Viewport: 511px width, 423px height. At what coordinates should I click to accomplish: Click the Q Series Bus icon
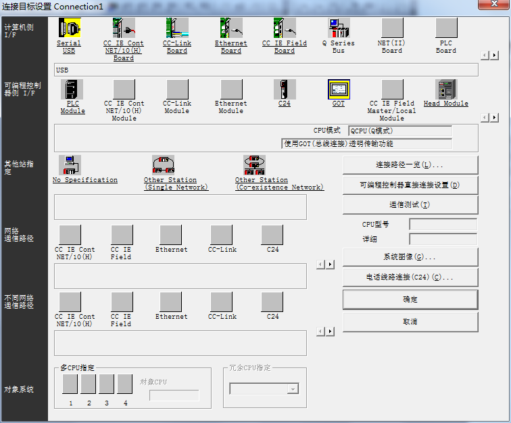[x=339, y=28]
